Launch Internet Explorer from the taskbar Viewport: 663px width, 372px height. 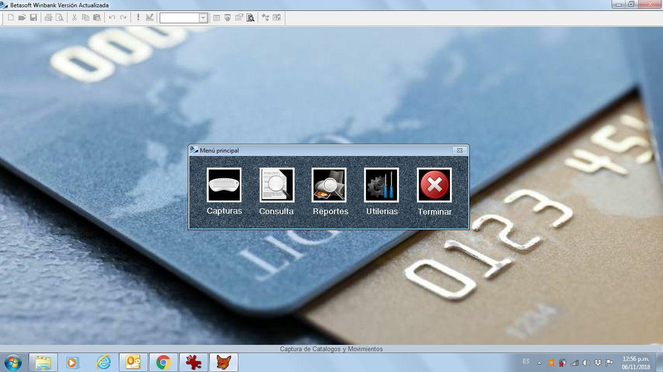coord(103,362)
